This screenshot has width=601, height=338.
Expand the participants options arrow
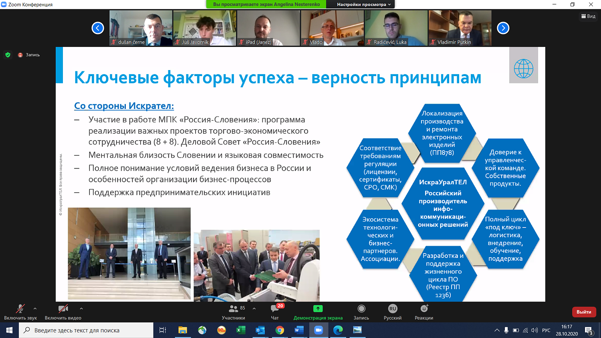coord(254,309)
